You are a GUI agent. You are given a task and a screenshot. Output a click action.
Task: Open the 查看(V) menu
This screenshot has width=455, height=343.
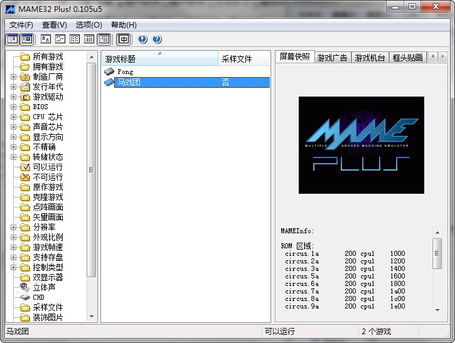(54, 25)
